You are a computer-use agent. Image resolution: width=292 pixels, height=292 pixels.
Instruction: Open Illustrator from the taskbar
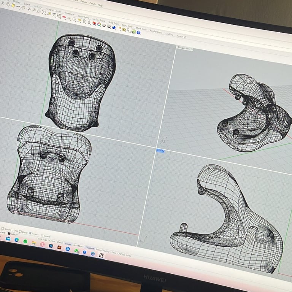coord(59,247)
